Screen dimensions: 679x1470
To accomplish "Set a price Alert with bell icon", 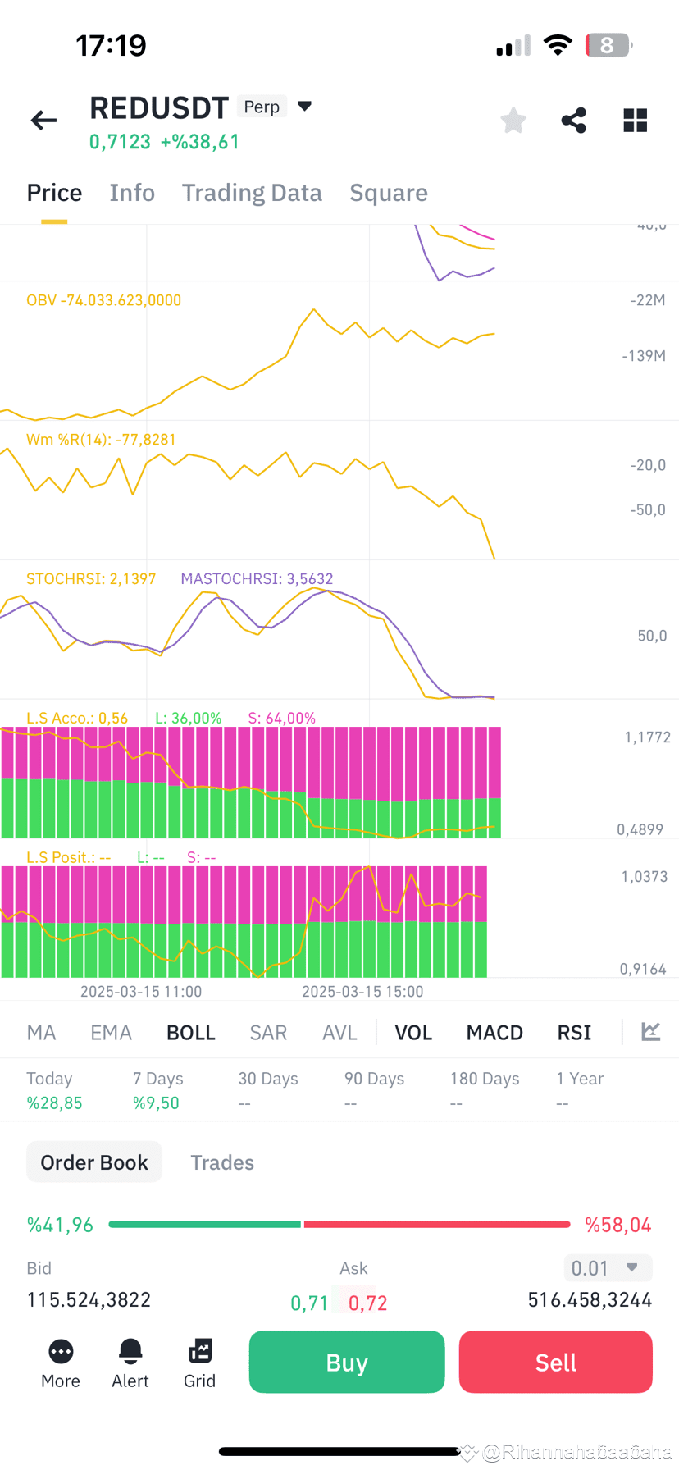I will (130, 1364).
